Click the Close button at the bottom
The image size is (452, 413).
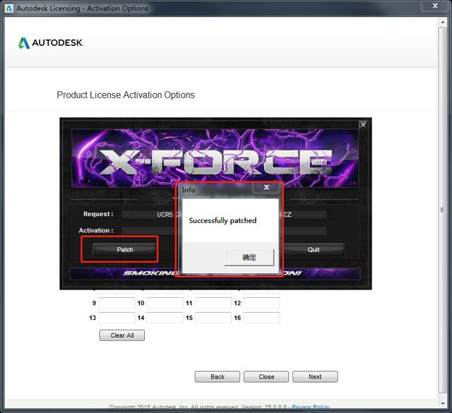[x=266, y=376]
